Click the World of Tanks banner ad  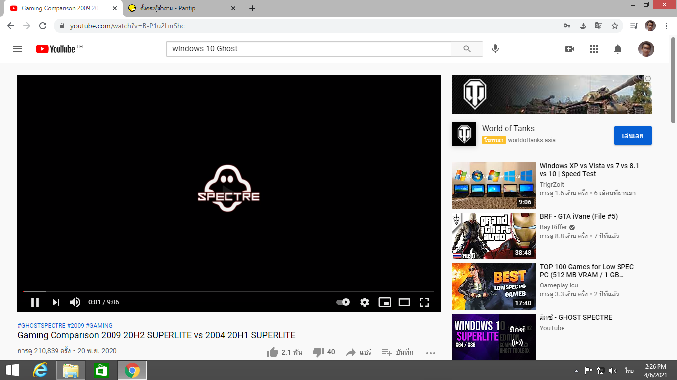pyautogui.click(x=552, y=95)
